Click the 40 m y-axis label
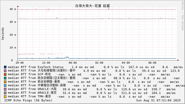This screenshot has width=185, height=104. click(x=13, y=9)
